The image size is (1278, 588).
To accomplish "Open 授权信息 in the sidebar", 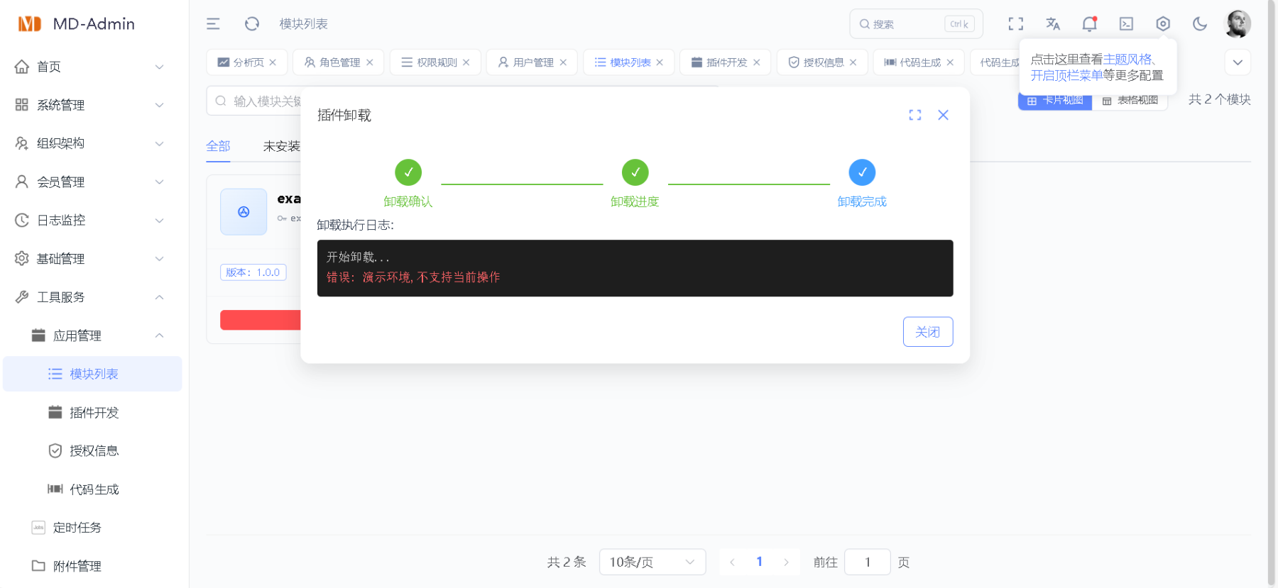I will [91, 450].
